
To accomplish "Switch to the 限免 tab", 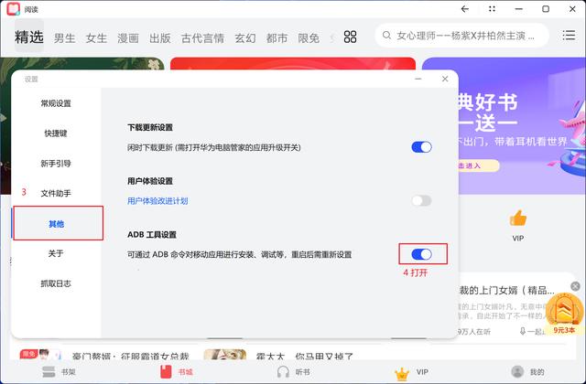I will [309, 38].
